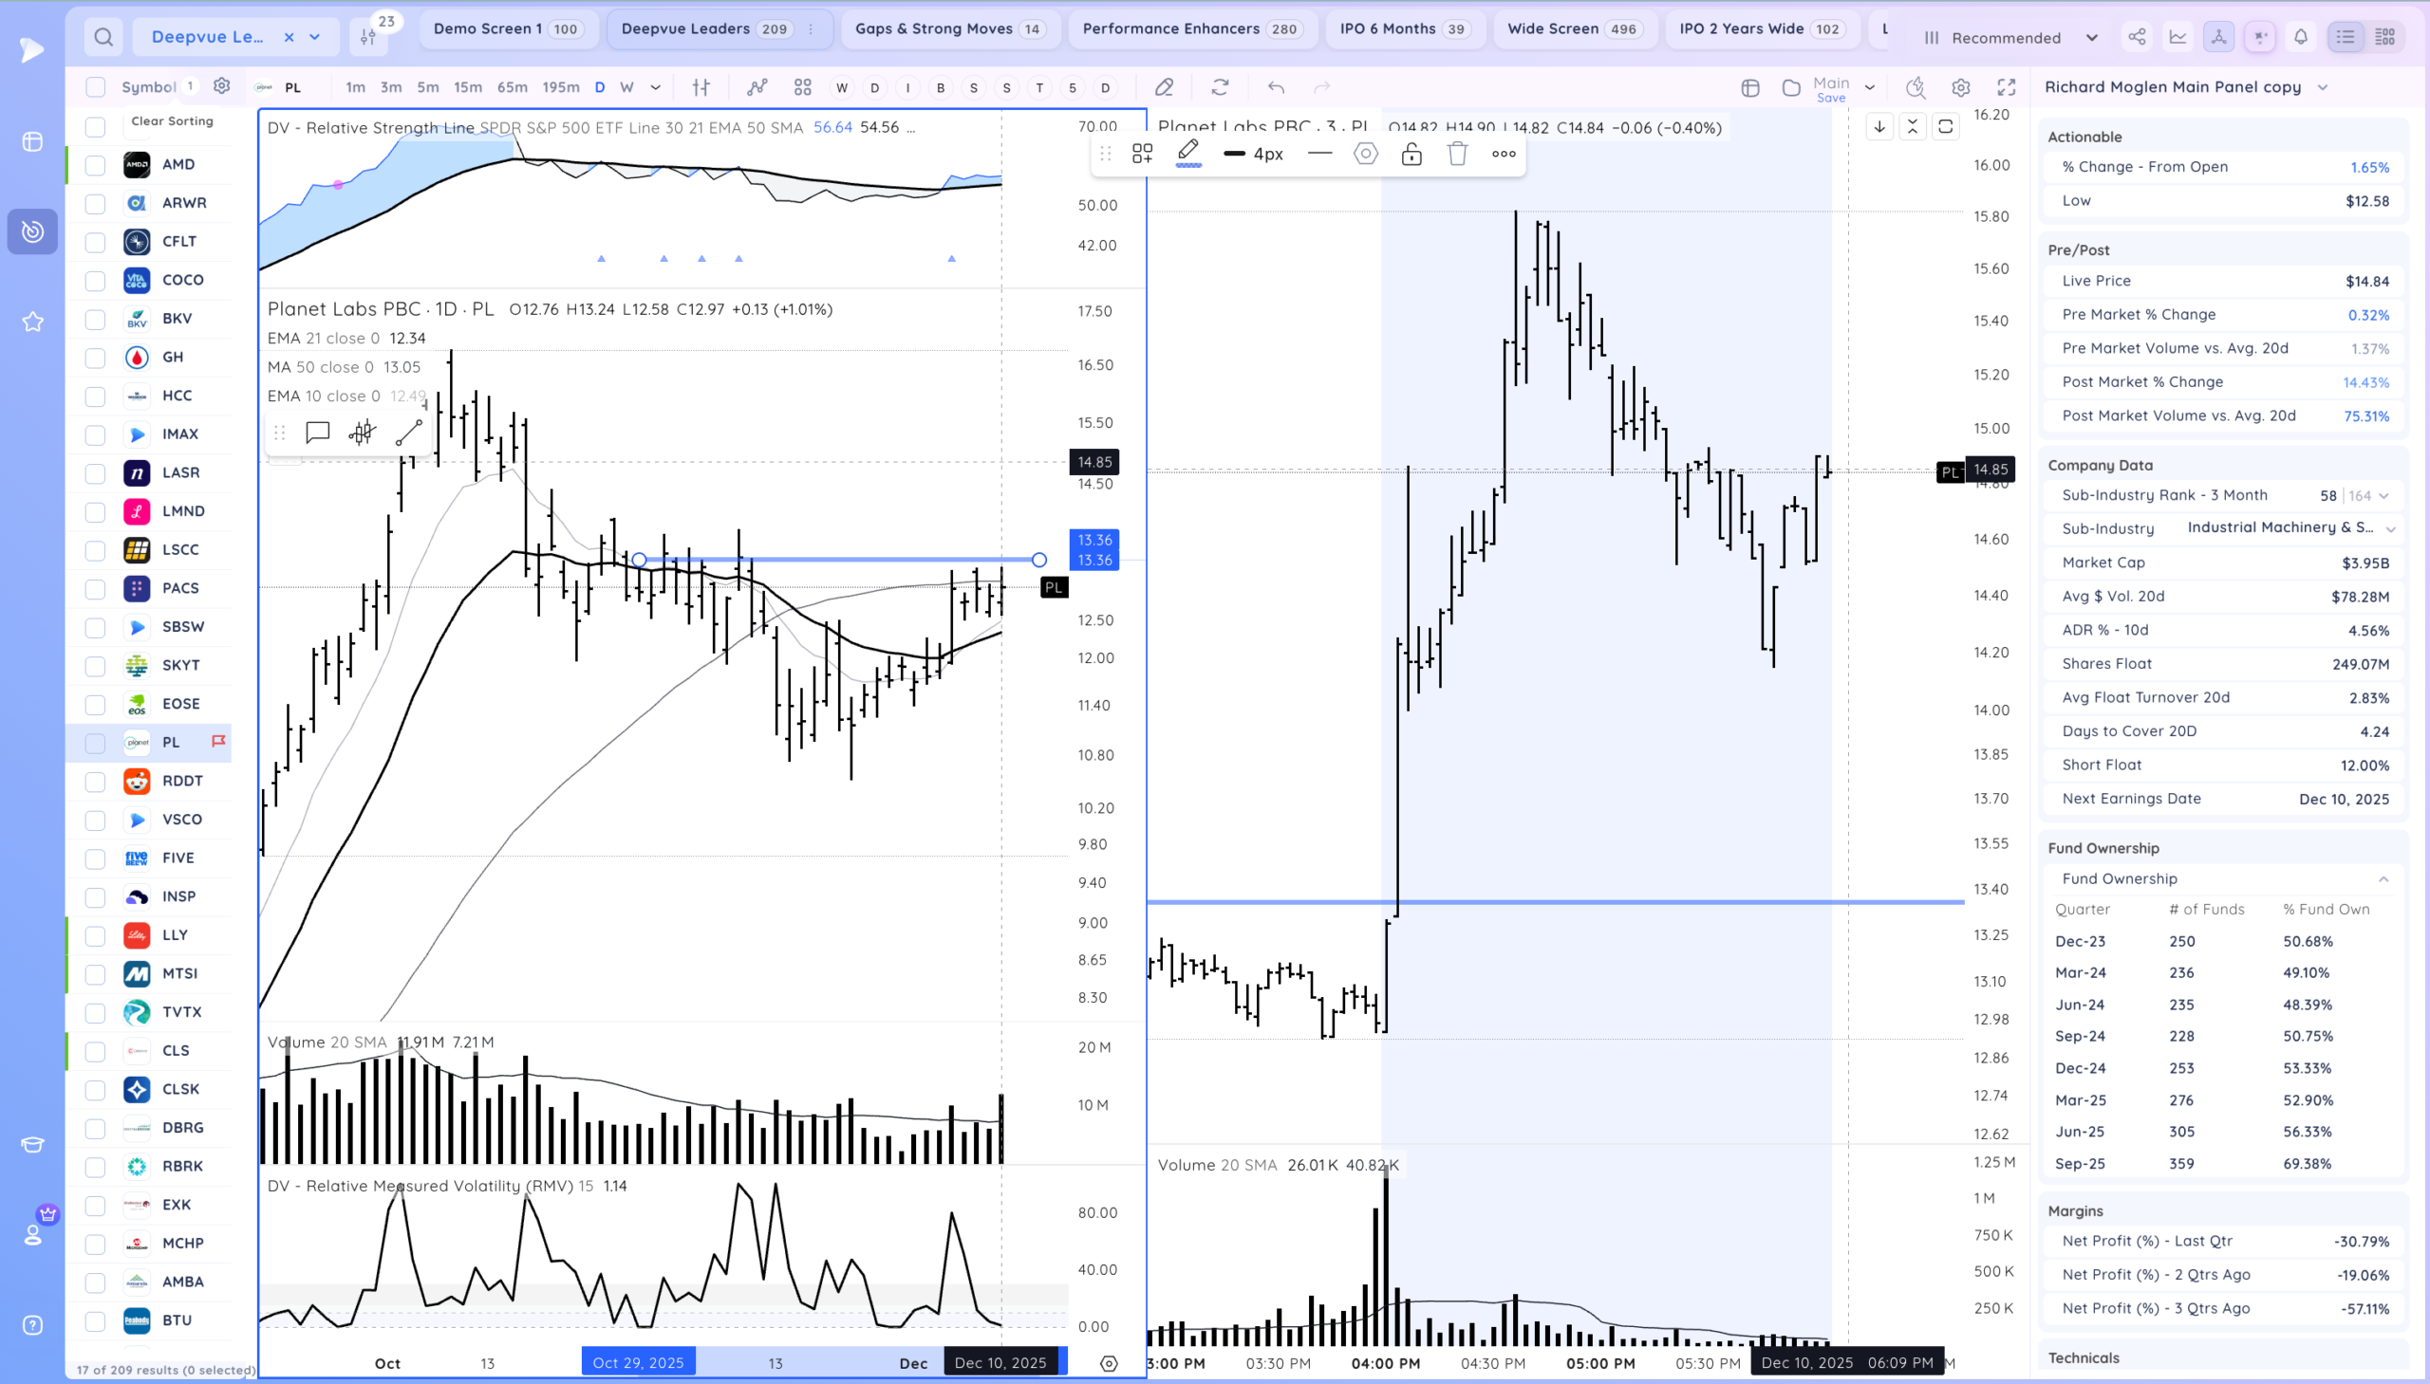Toggle the select-all Symbol checkbox
This screenshot has width=2430, height=1384.
coord(95,87)
